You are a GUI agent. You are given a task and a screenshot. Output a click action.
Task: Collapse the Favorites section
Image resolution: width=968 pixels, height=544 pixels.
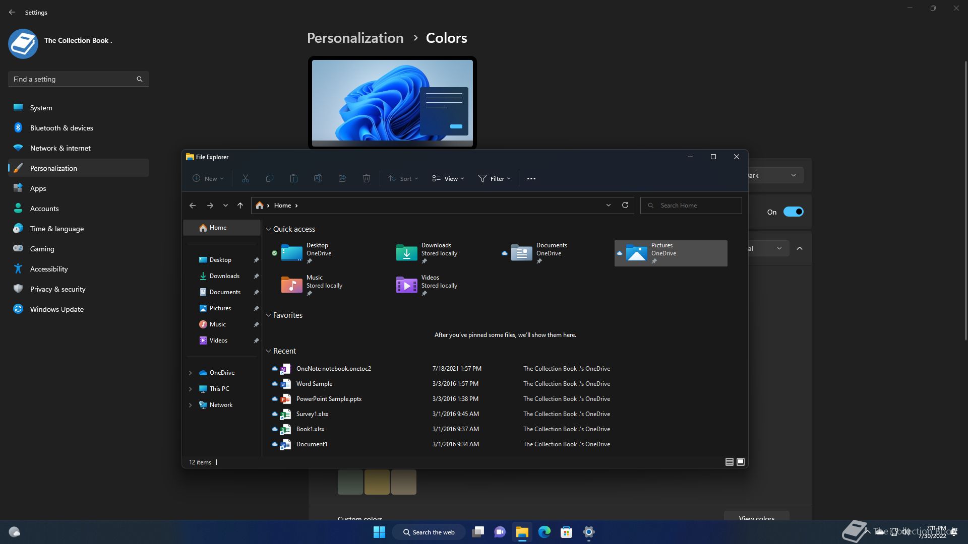(x=269, y=315)
